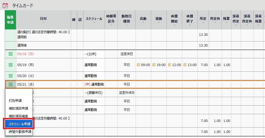
Task: Click the 編集申請 green header cell
Action: coord(10,20)
